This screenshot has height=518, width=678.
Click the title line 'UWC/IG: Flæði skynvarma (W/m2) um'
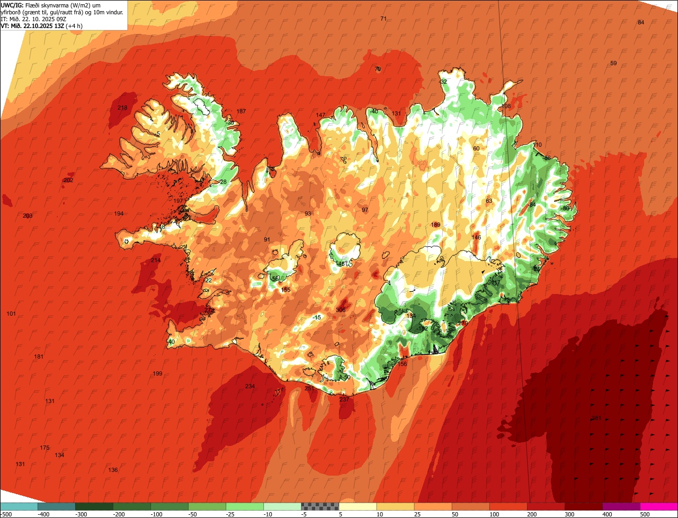51,5
